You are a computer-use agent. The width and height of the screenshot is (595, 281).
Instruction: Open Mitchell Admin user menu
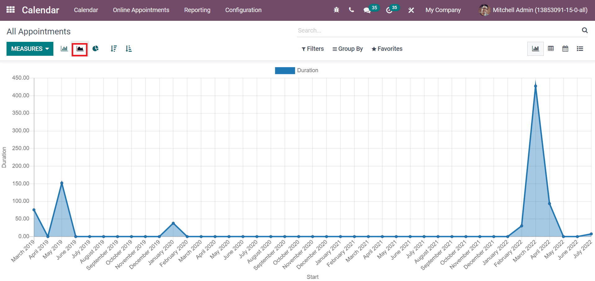coord(533,10)
